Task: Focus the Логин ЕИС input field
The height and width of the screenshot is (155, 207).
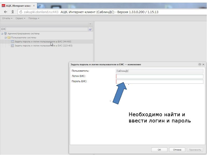Action: [x=160, y=76]
